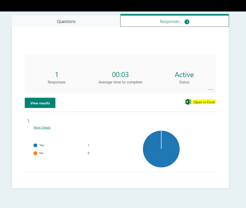This screenshot has height=208, width=246.
Task: Click the Yes answer label
Action: (42, 145)
